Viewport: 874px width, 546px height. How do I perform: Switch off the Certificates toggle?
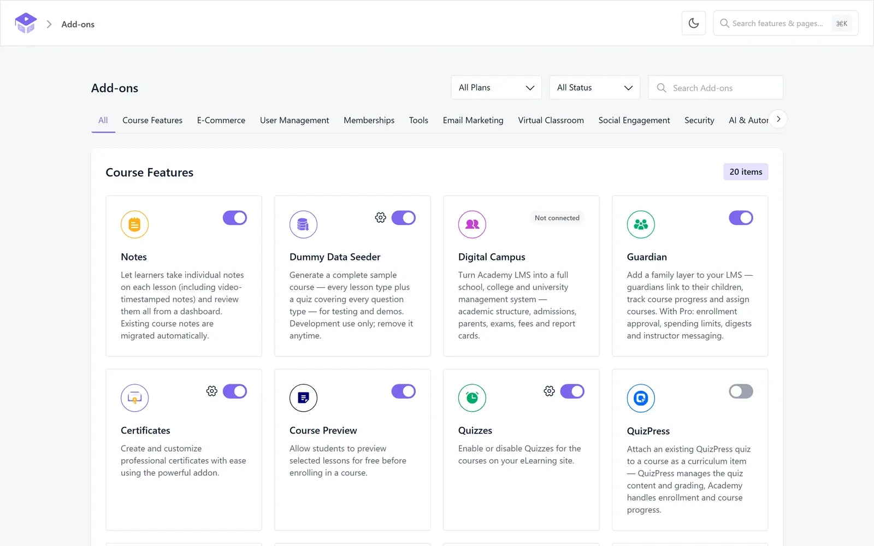(235, 391)
